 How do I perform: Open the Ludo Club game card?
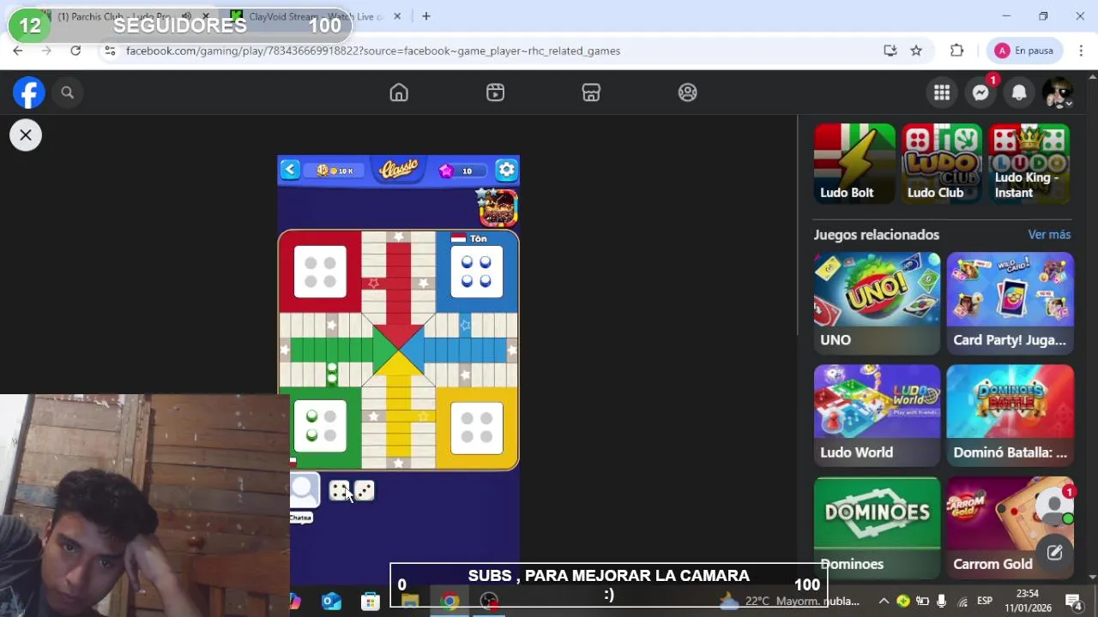click(x=942, y=163)
